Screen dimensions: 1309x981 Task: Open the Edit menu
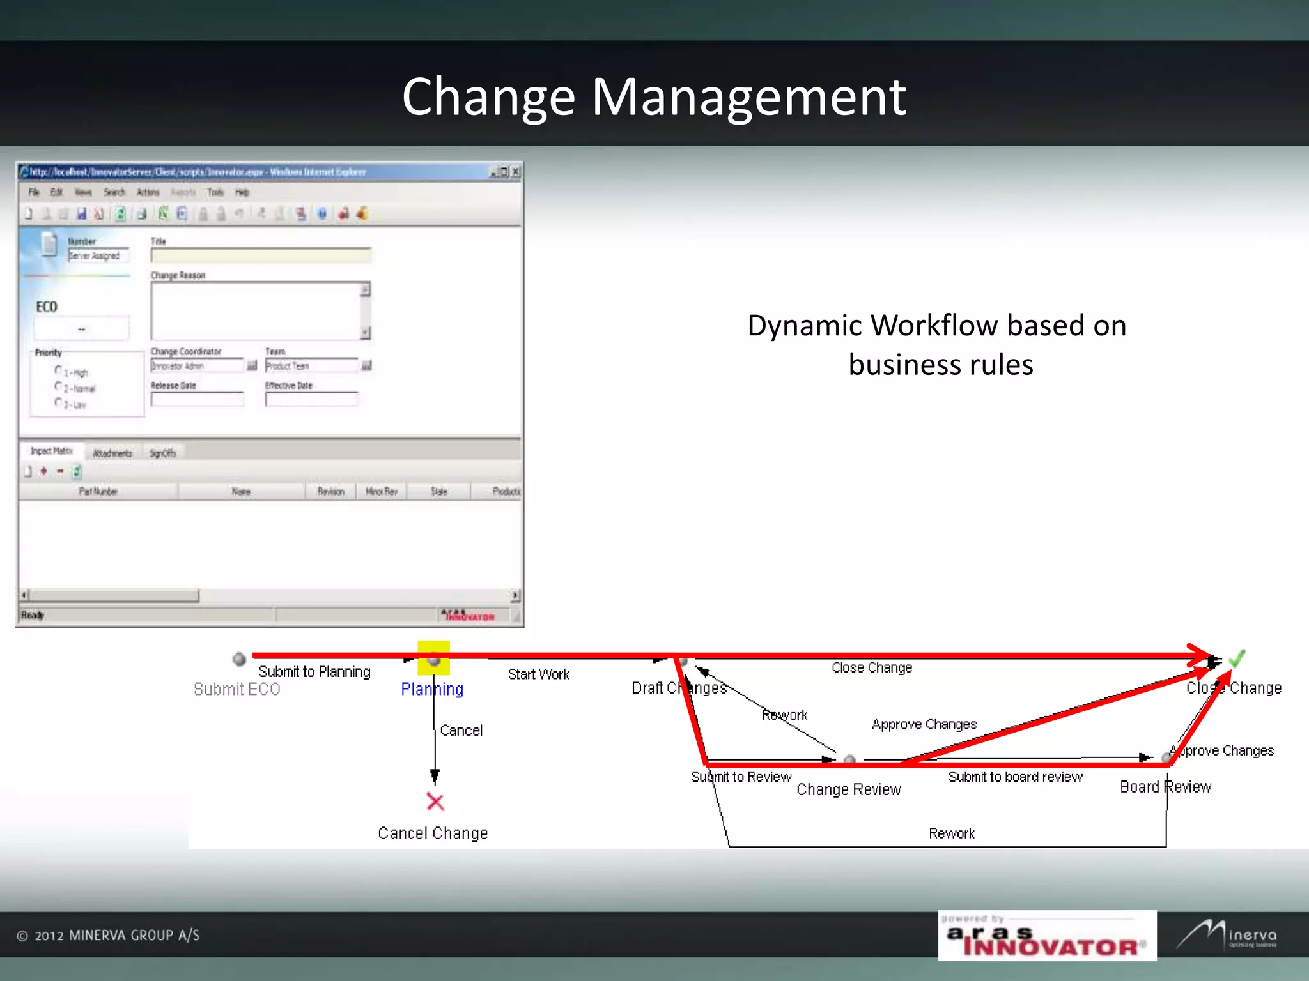click(x=56, y=192)
